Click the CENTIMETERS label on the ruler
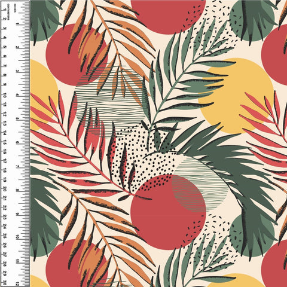This screenshot has width=287, height=287. point(8,12)
